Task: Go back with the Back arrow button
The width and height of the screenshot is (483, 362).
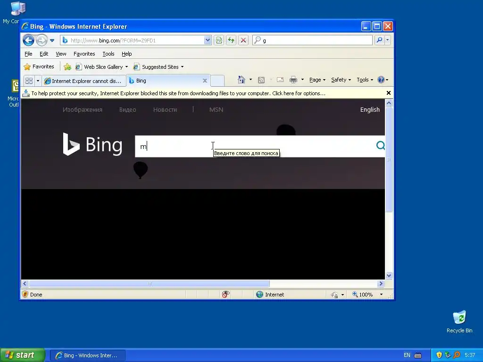Action: (x=28, y=40)
